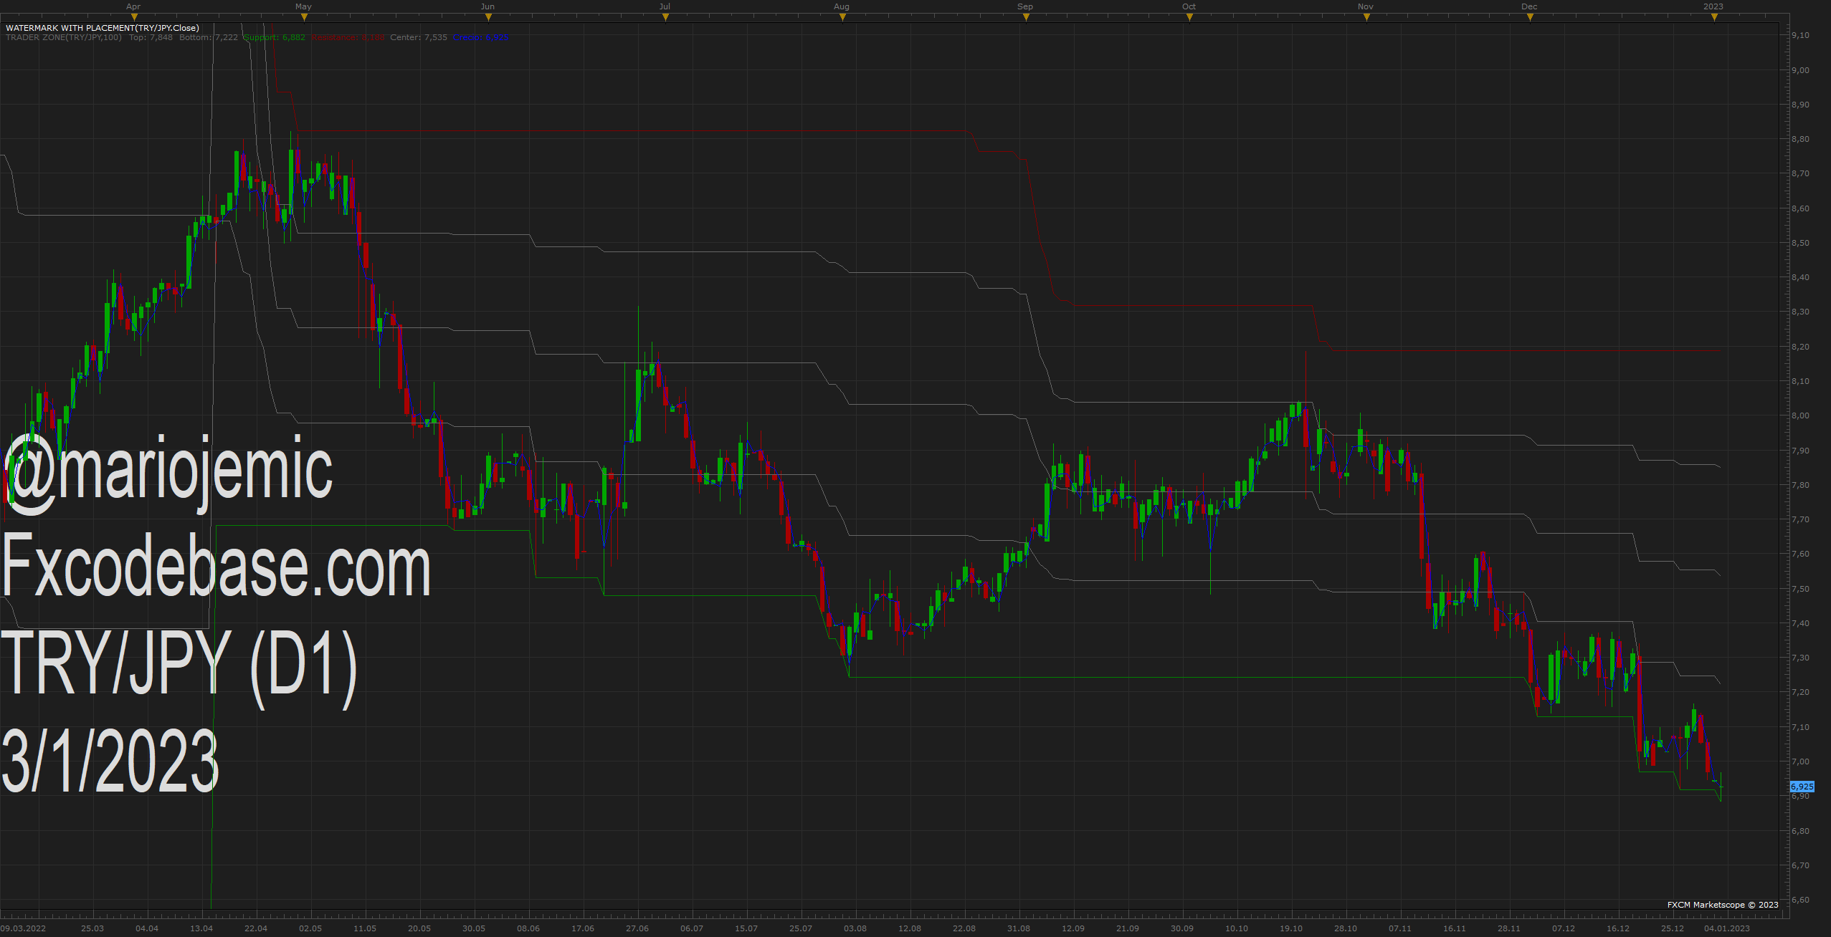Image resolution: width=1831 pixels, height=937 pixels.
Task: Click the 2023 year marker triangle
Action: tap(1714, 18)
